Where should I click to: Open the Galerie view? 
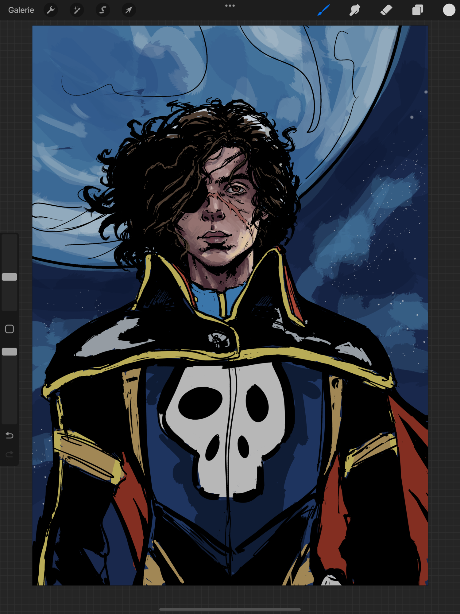tap(21, 10)
